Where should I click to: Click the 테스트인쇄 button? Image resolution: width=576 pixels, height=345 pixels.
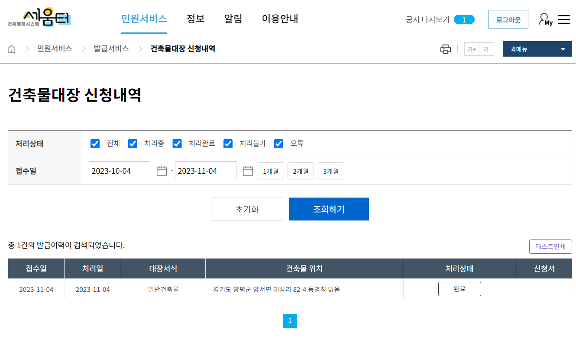click(550, 246)
